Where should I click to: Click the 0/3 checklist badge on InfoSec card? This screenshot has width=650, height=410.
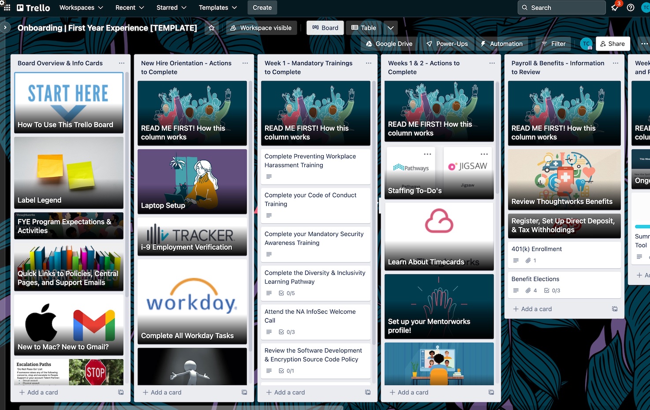click(x=287, y=332)
